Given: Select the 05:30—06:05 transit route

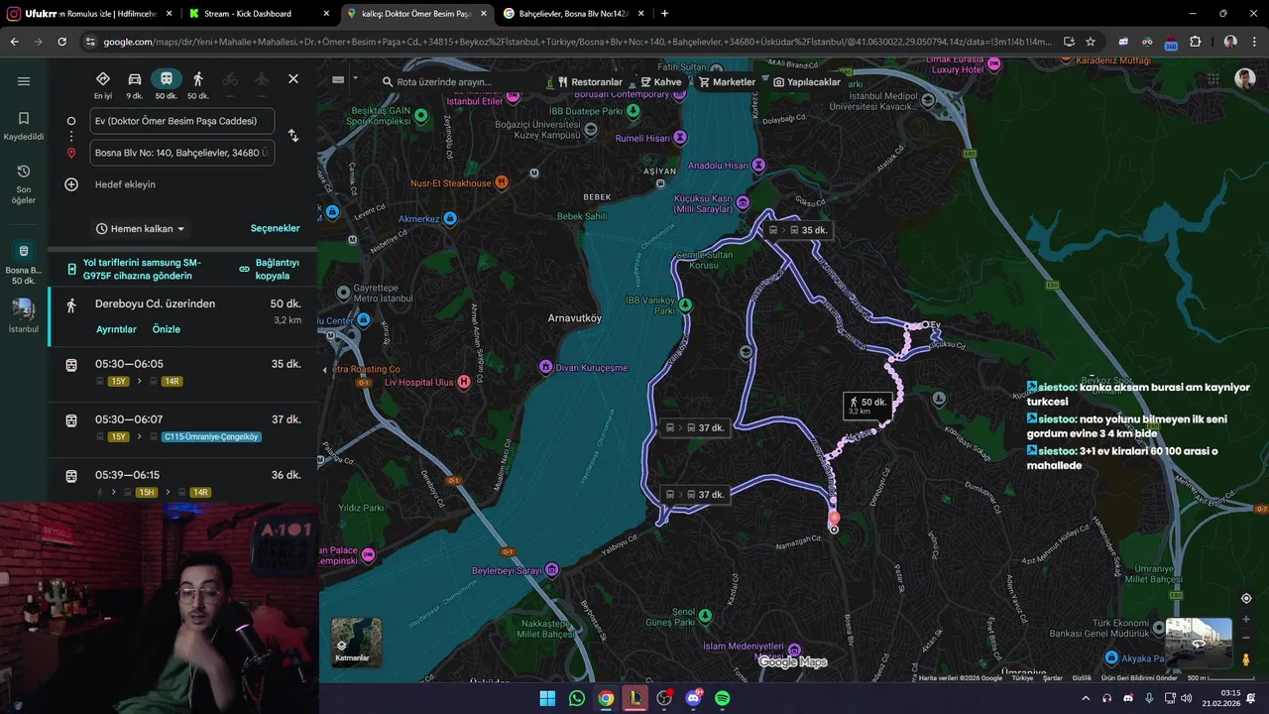Looking at the screenshot, I should (x=182, y=373).
